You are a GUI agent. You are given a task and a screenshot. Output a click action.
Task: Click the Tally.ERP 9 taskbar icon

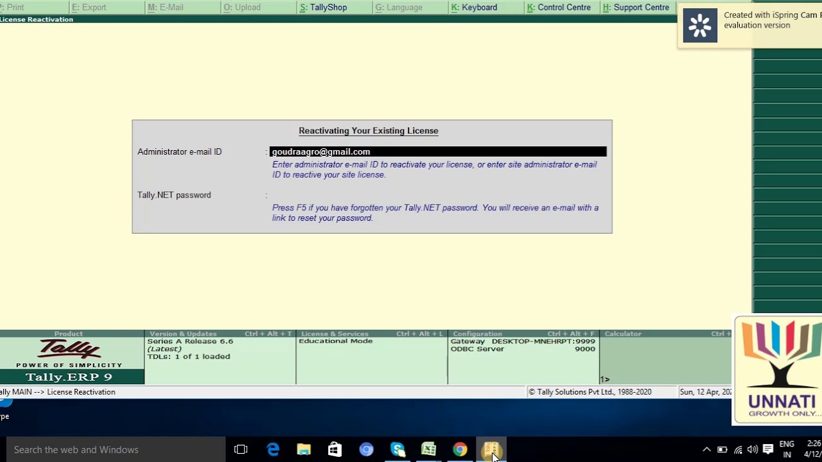click(x=491, y=450)
